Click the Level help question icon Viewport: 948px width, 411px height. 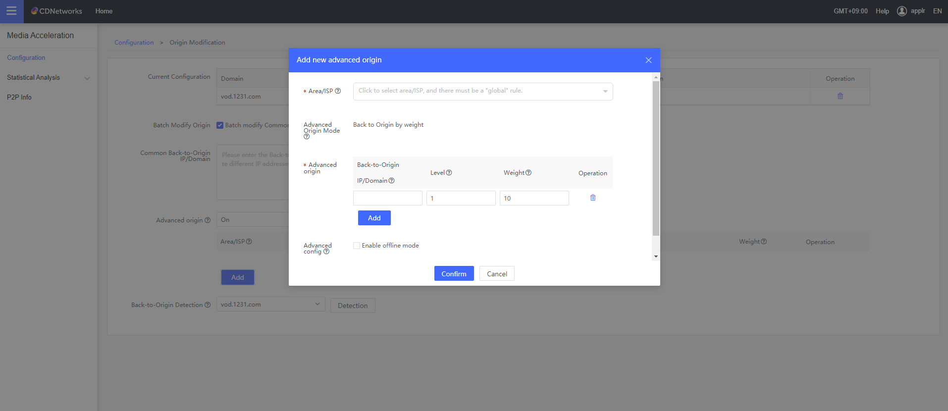pos(449,173)
